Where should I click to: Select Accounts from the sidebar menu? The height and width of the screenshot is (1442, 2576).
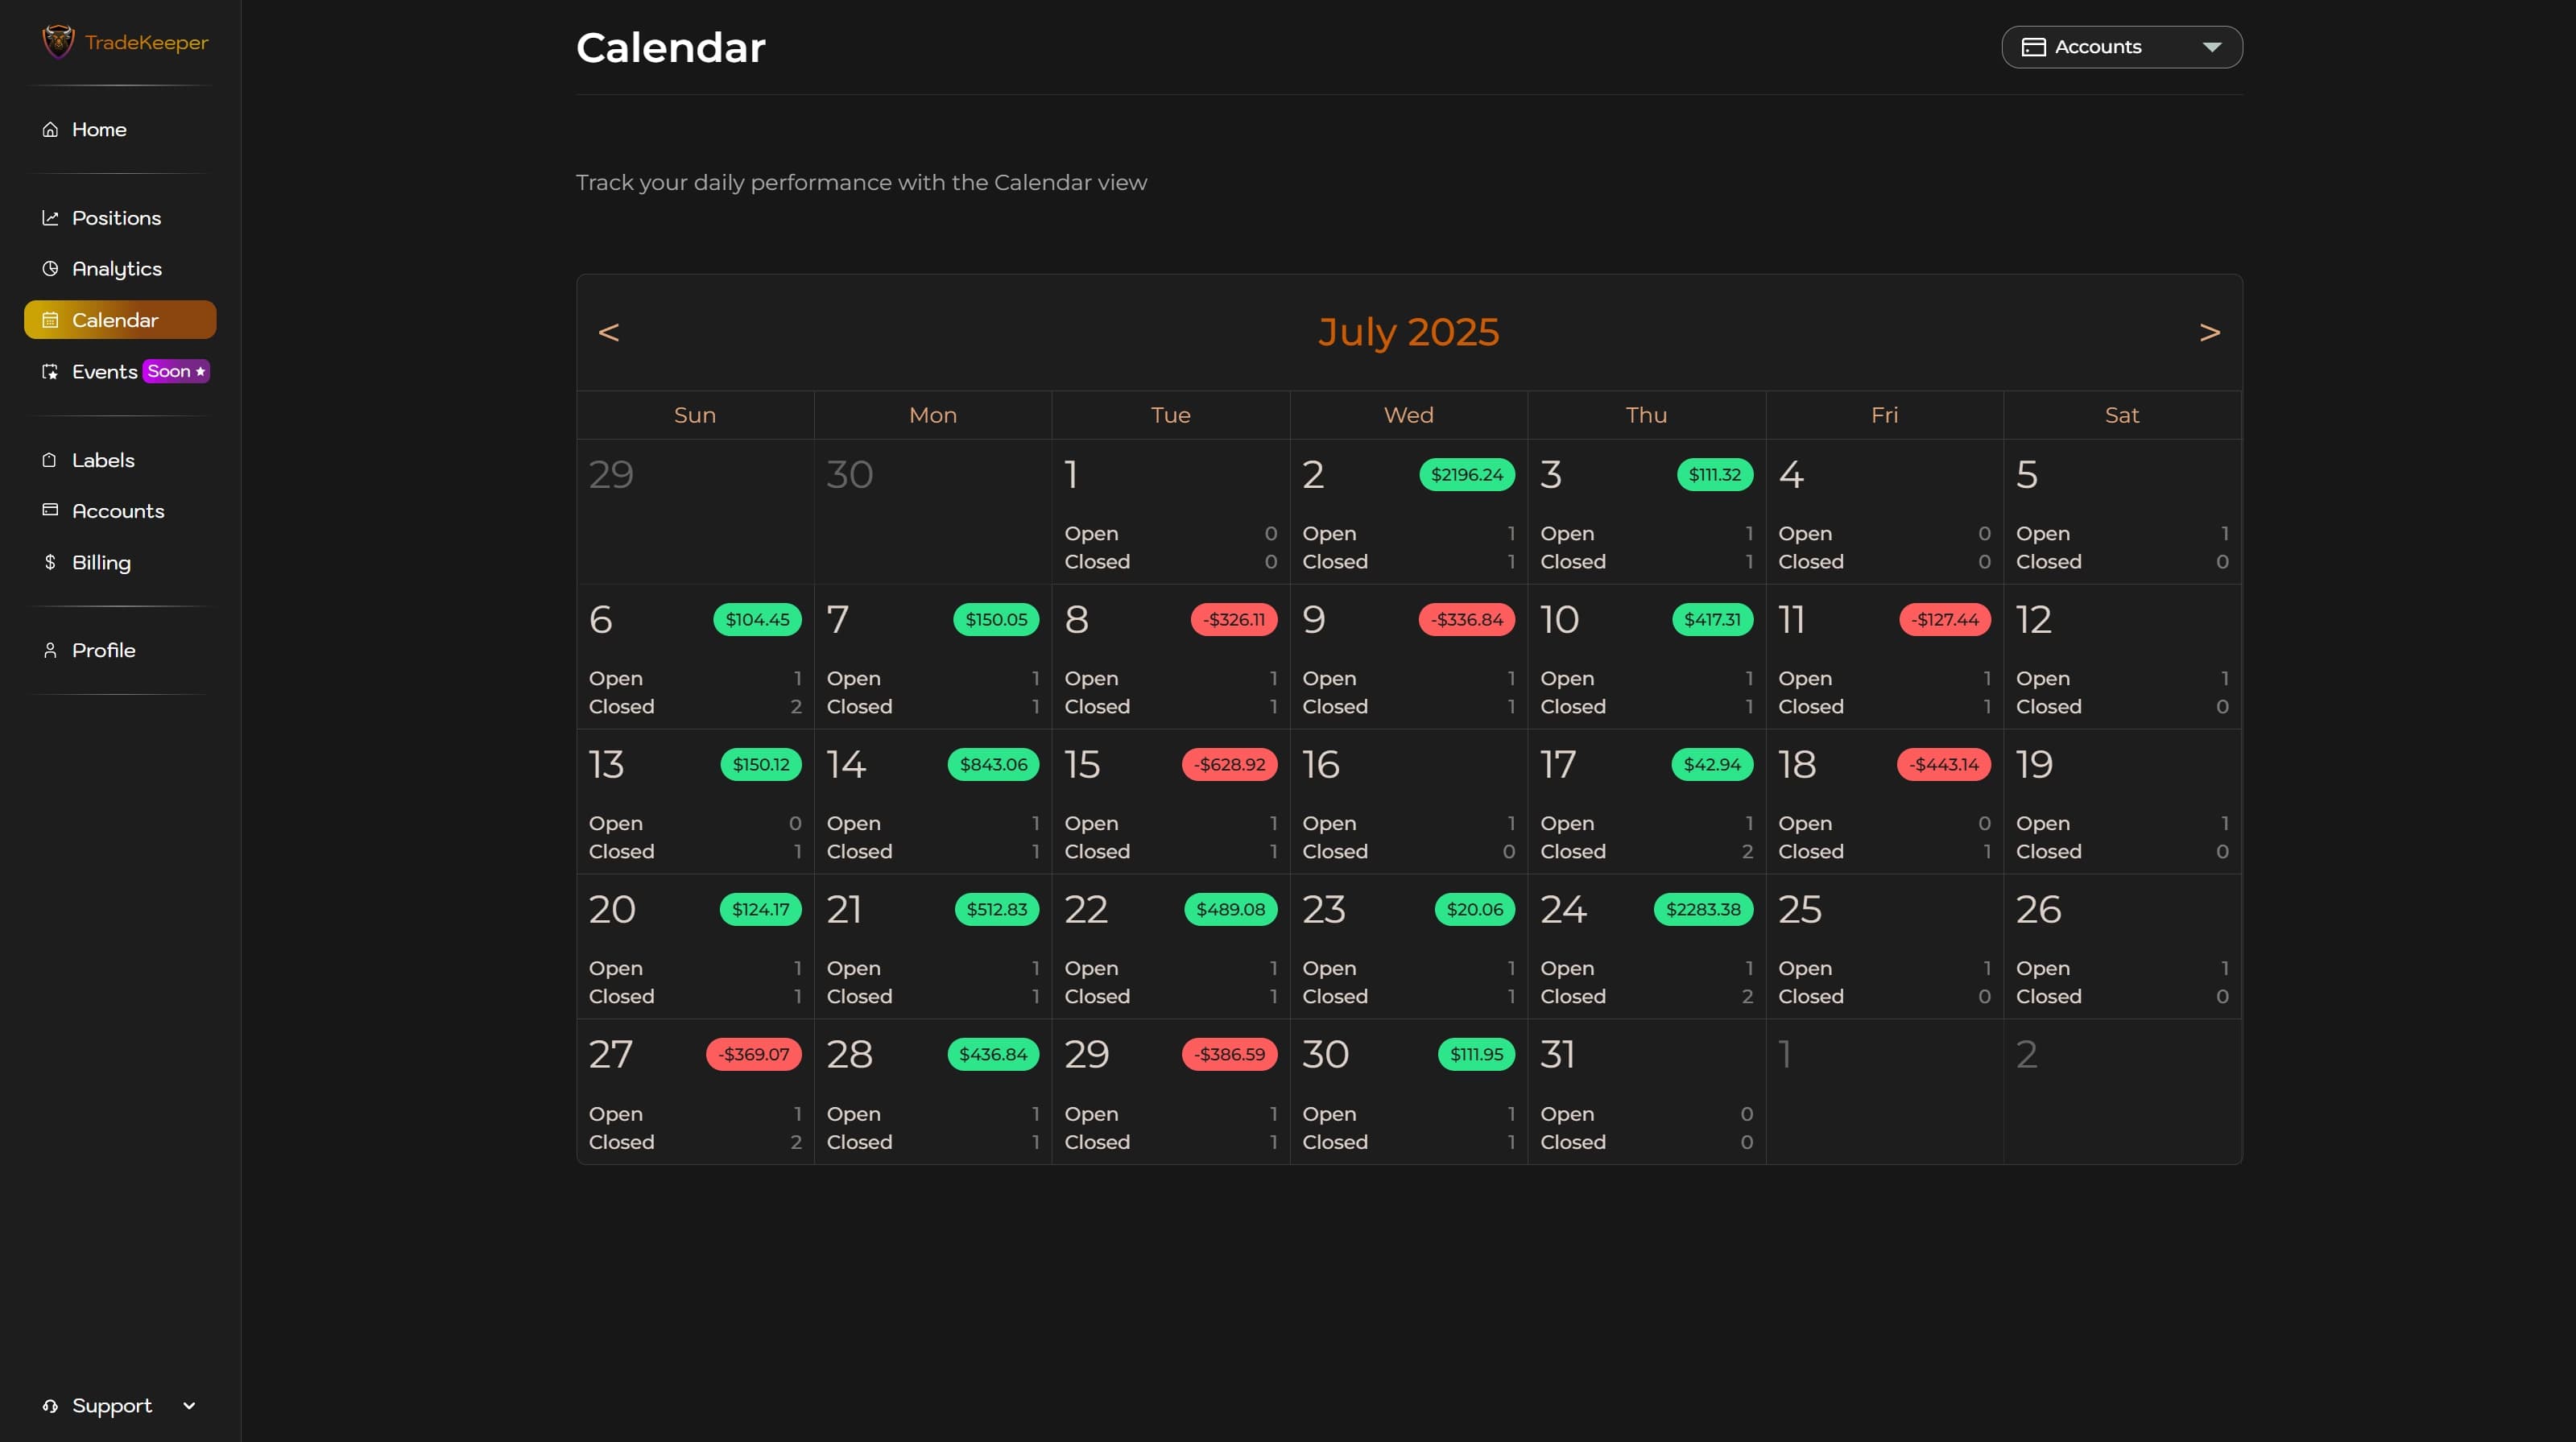[118, 511]
